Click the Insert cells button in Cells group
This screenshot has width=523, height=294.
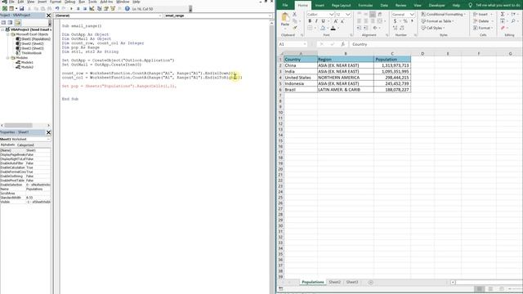tap(483, 15)
